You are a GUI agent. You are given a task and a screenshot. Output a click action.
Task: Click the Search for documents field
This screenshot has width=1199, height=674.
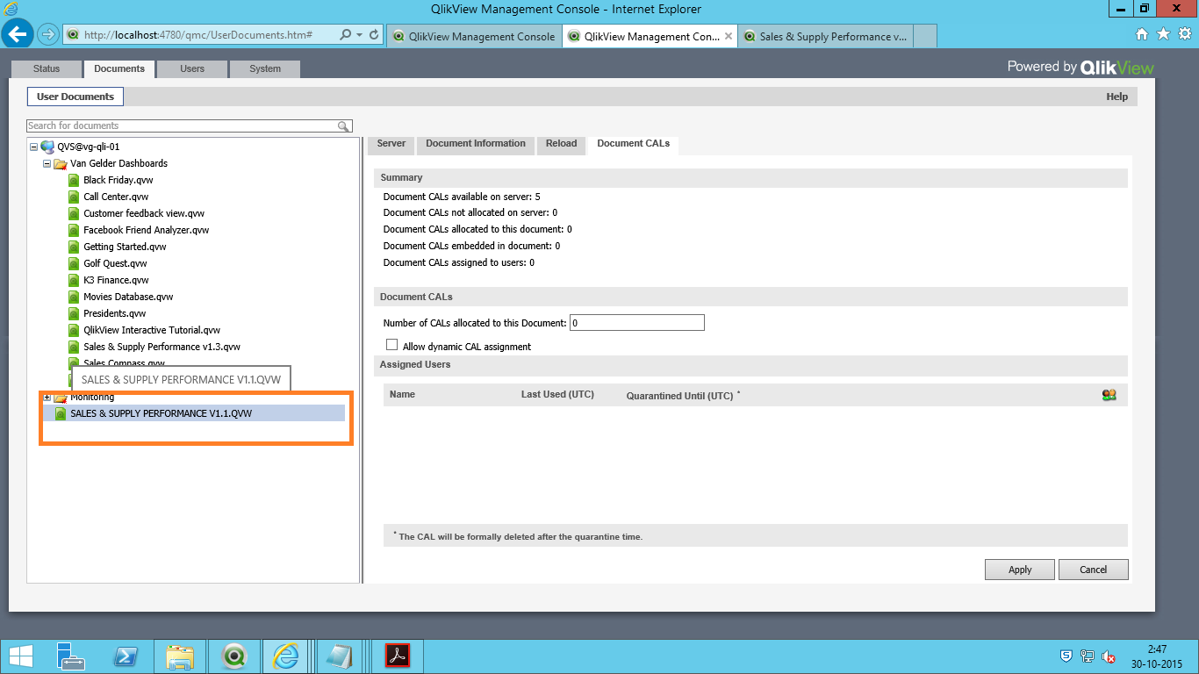182,125
